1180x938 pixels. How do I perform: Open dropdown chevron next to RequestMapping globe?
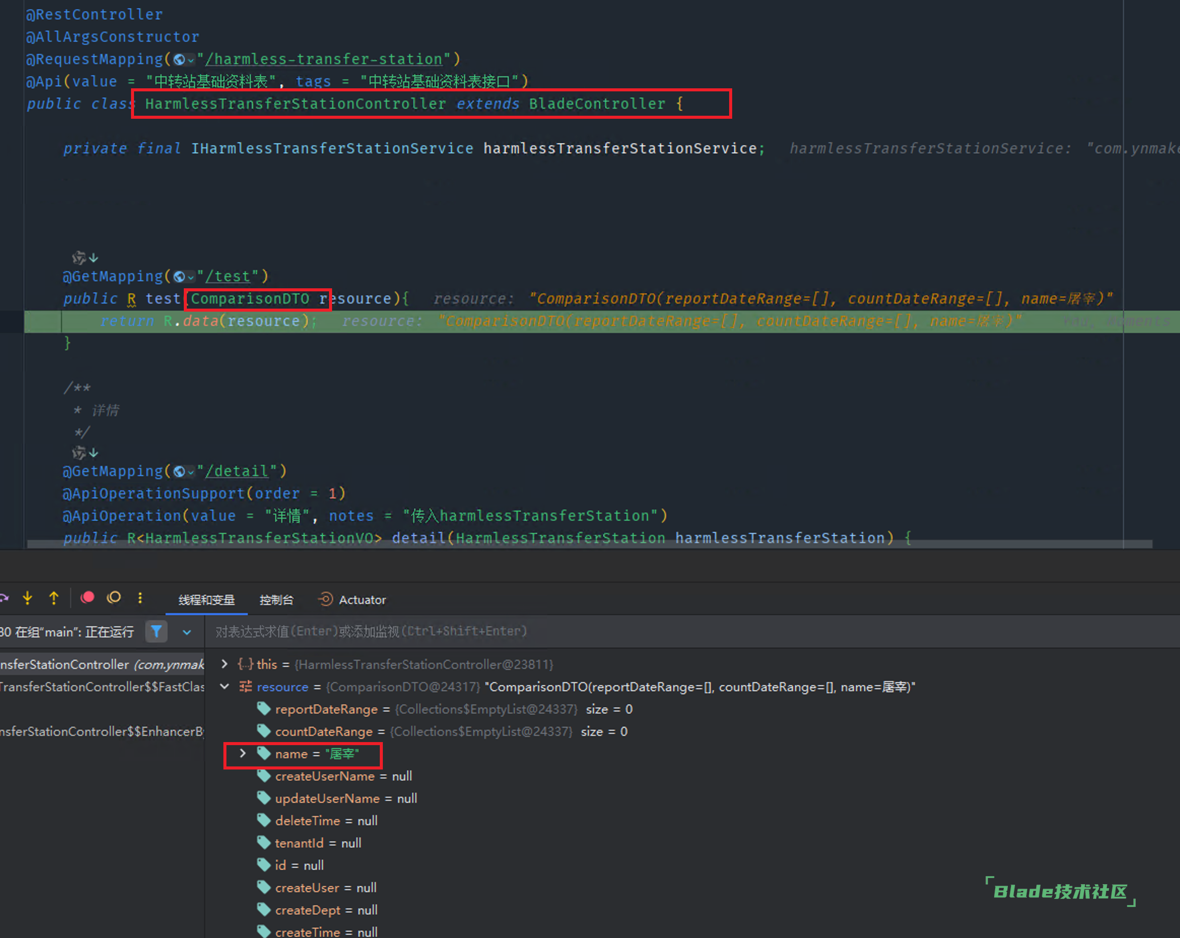pos(190,60)
